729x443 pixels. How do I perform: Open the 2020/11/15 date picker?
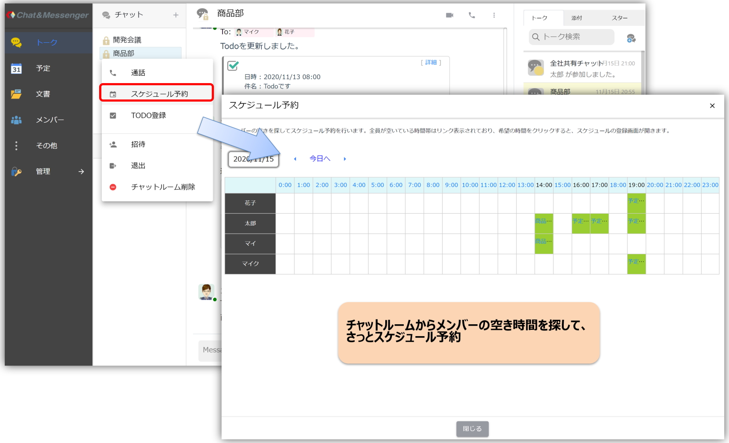253,159
